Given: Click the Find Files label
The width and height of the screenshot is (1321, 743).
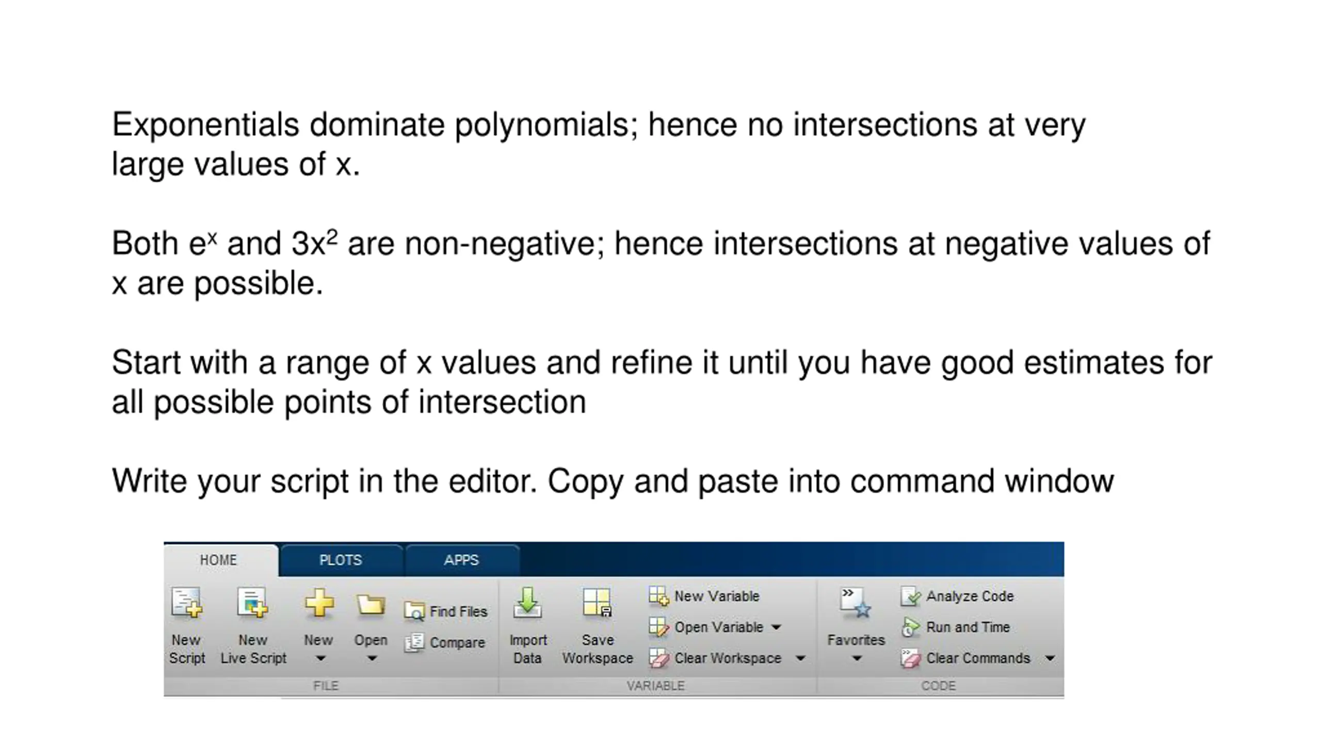Looking at the screenshot, I should (x=458, y=611).
